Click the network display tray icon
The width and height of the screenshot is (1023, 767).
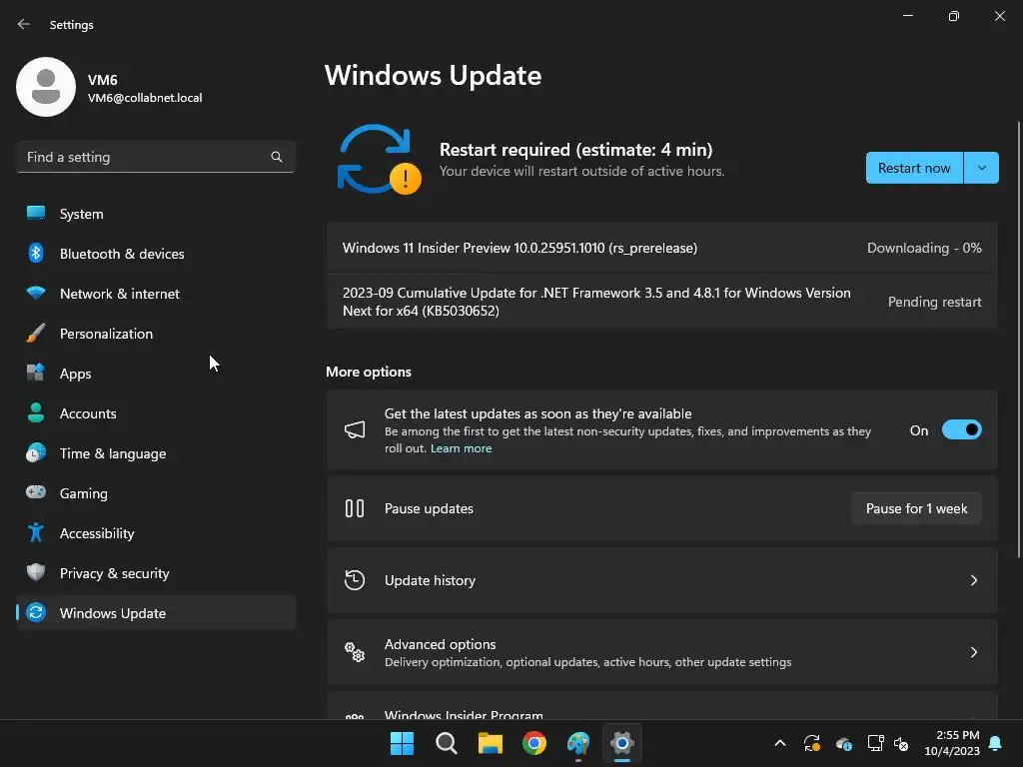[x=875, y=743]
